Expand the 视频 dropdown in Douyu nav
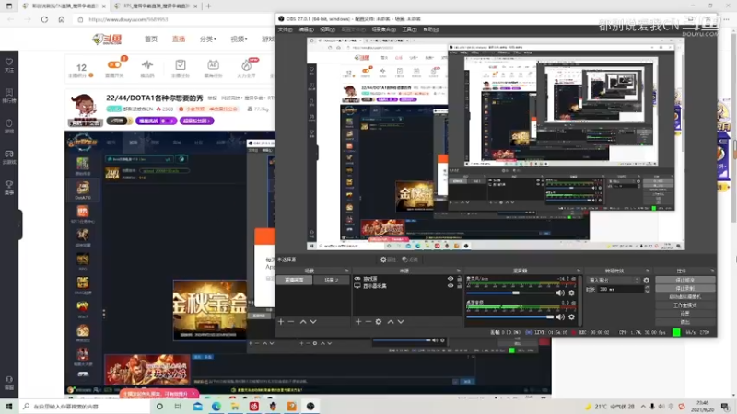Image resolution: width=737 pixels, height=414 pixels. (x=239, y=39)
